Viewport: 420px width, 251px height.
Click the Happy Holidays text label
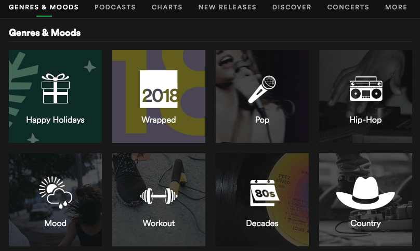pos(55,120)
